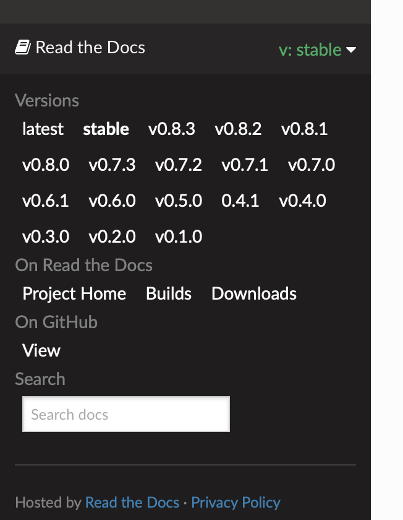This screenshot has width=403, height=520.
Task: Expand the version selector caret arrow
Action: pos(351,51)
